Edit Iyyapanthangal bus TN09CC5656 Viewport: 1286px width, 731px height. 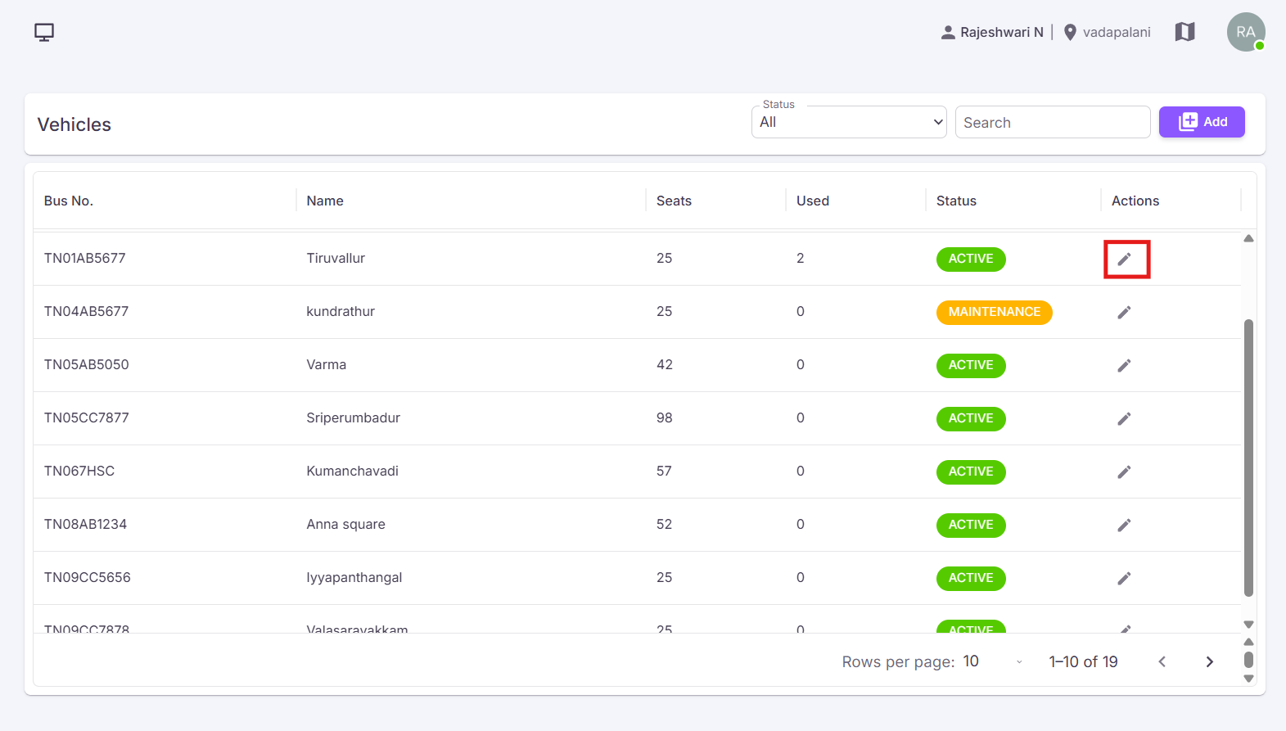click(x=1125, y=578)
